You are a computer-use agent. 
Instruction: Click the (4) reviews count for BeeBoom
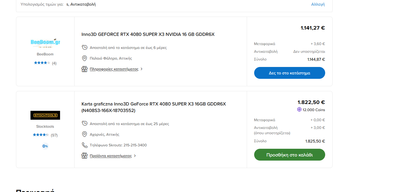click(54, 63)
